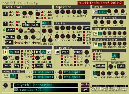Select oscillator 2 square wave LED
This screenshot has height=94, width=129.
(17, 22)
